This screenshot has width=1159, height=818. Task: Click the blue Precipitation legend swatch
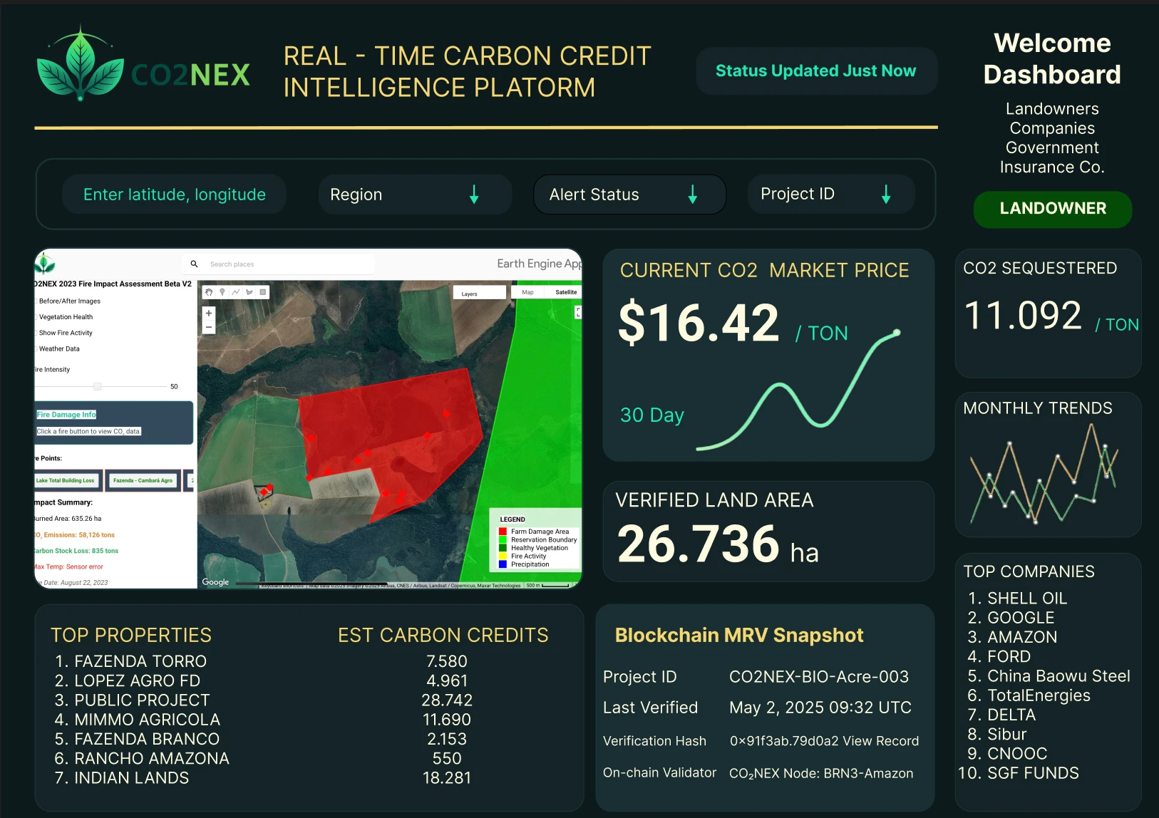(x=503, y=564)
